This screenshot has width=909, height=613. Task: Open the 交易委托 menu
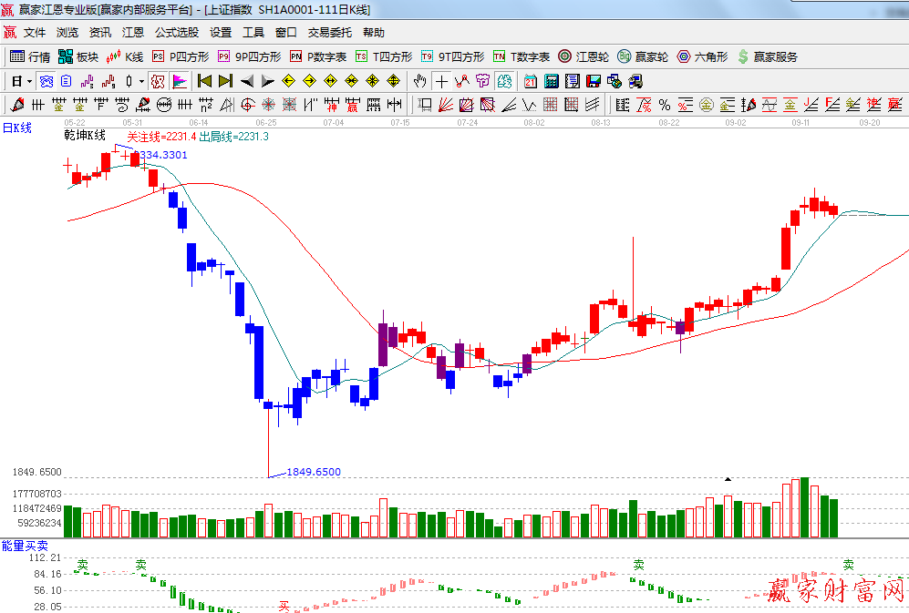tap(329, 32)
